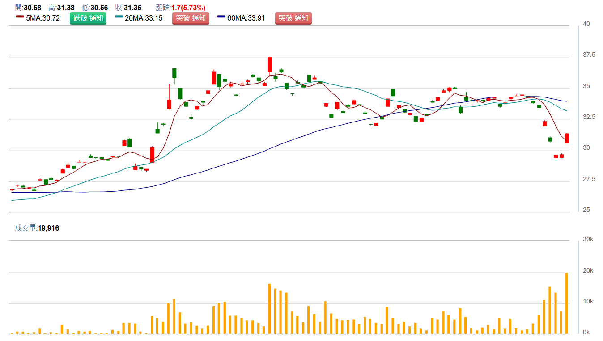
Task: Click the 40 label on the price axis
Action: click(x=586, y=24)
